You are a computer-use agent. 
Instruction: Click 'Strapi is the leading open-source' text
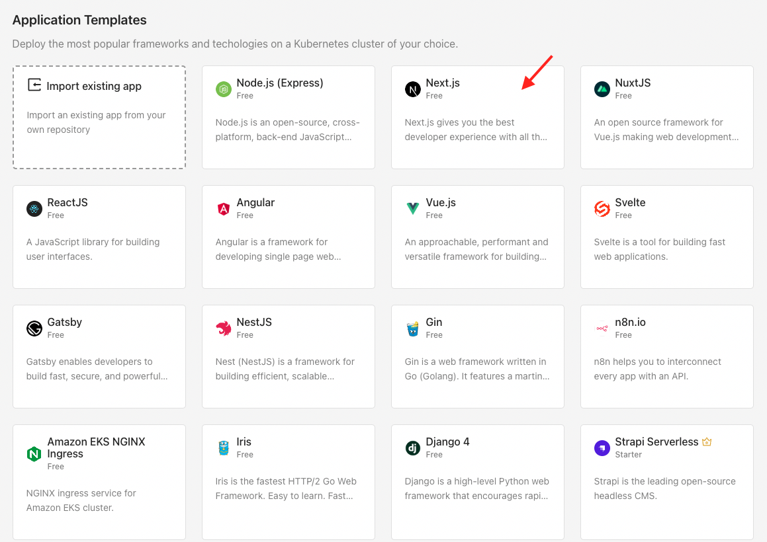tap(665, 482)
